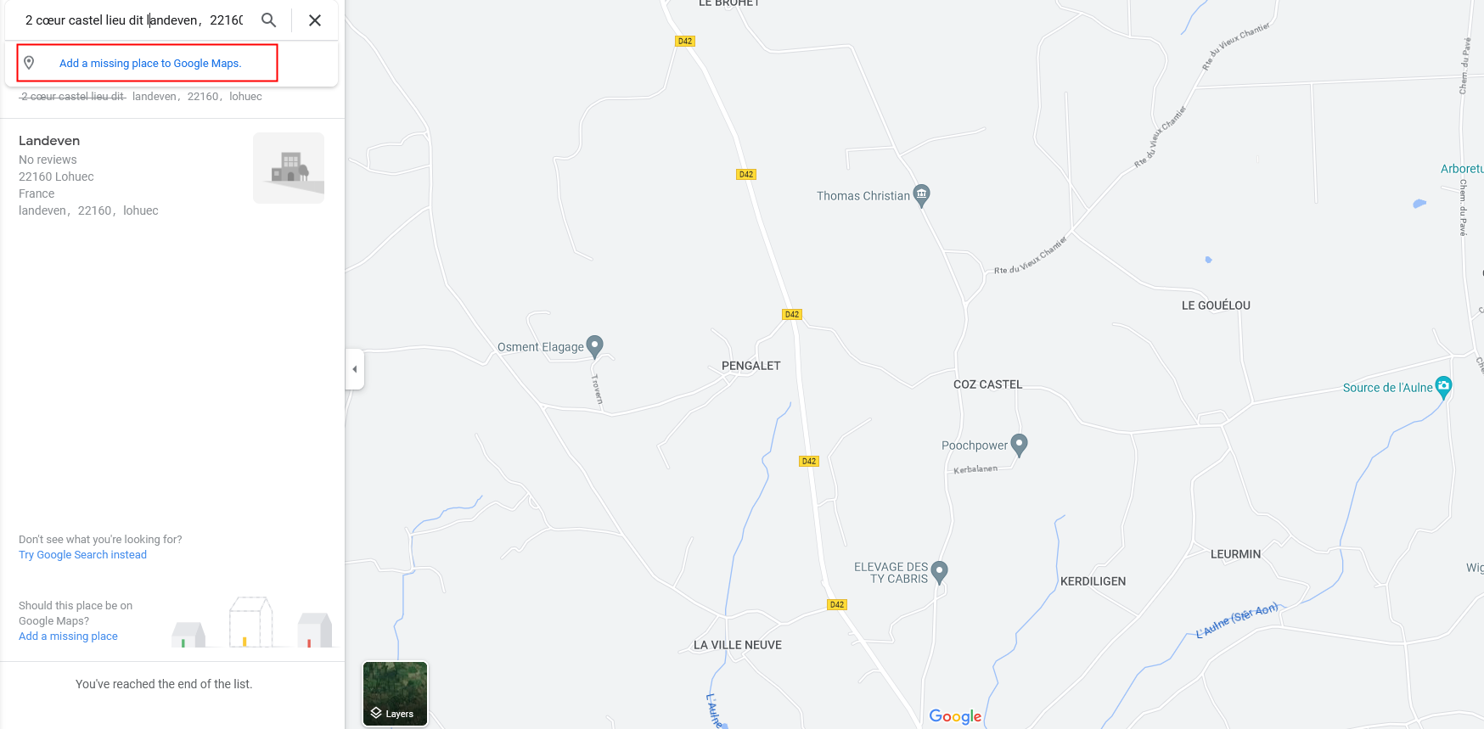Choose 'Add a missing place to Google Maps' suggestion
Image resolution: width=1484 pixels, height=729 pixels.
[150, 64]
